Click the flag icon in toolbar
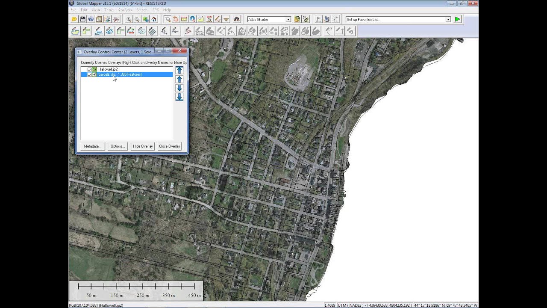Image resolution: width=547 pixels, height=308 pixels. (318, 19)
